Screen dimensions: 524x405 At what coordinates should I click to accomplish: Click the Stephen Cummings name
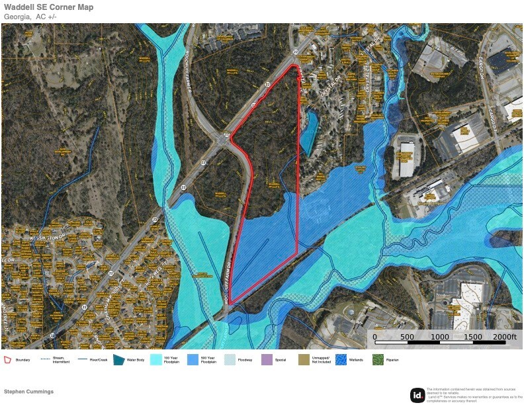pos(28,392)
